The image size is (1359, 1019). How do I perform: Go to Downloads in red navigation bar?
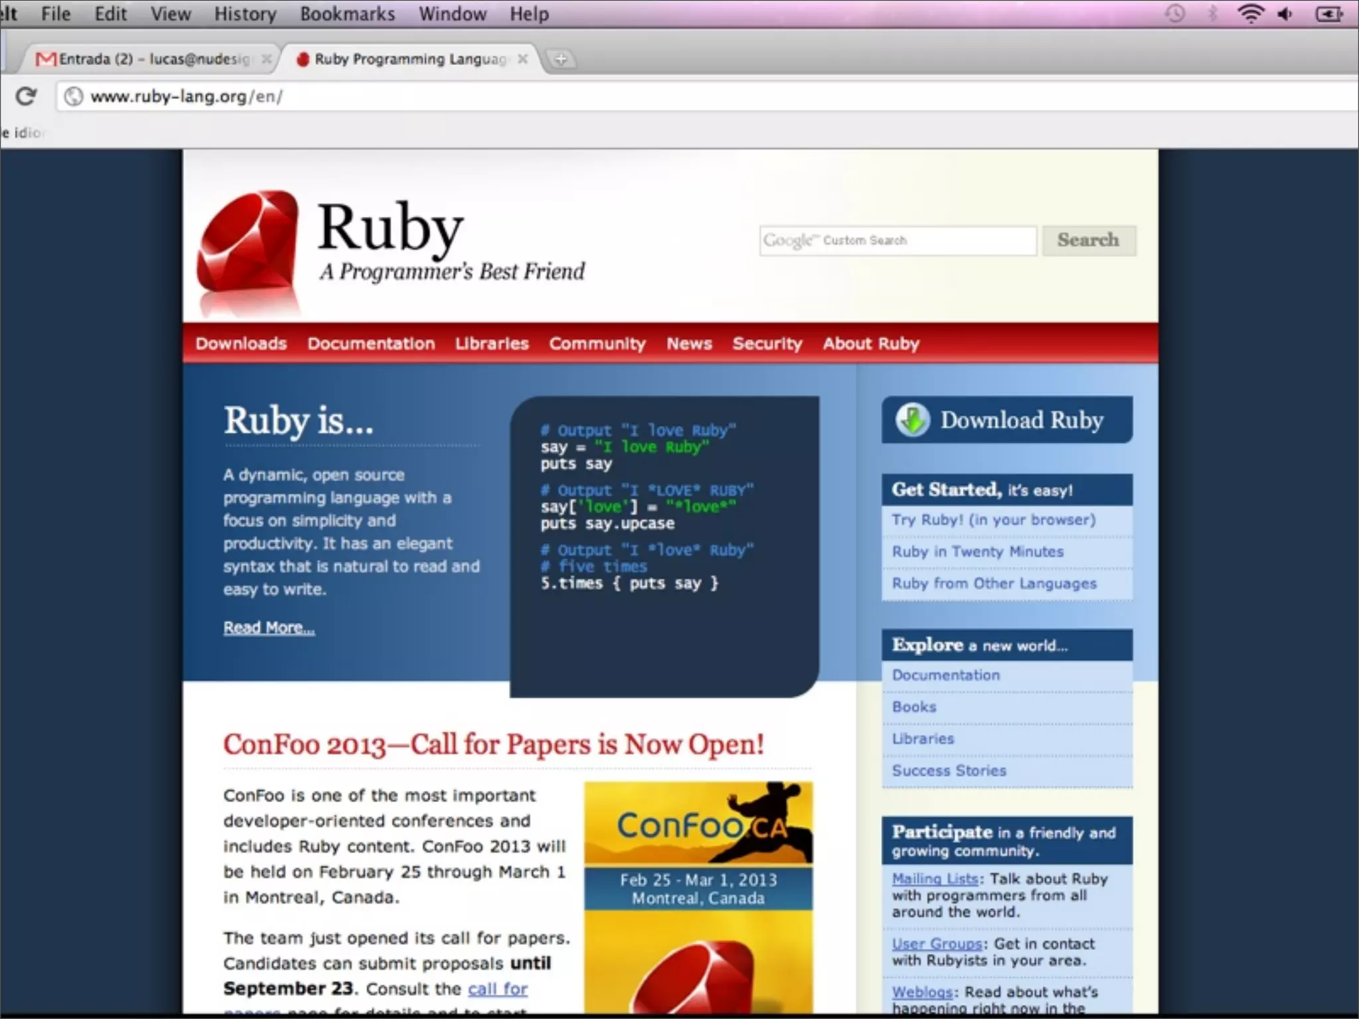tap(241, 344)
